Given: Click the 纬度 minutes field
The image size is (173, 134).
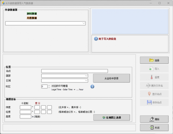Looking at the screenshot, I should point(44,107).
